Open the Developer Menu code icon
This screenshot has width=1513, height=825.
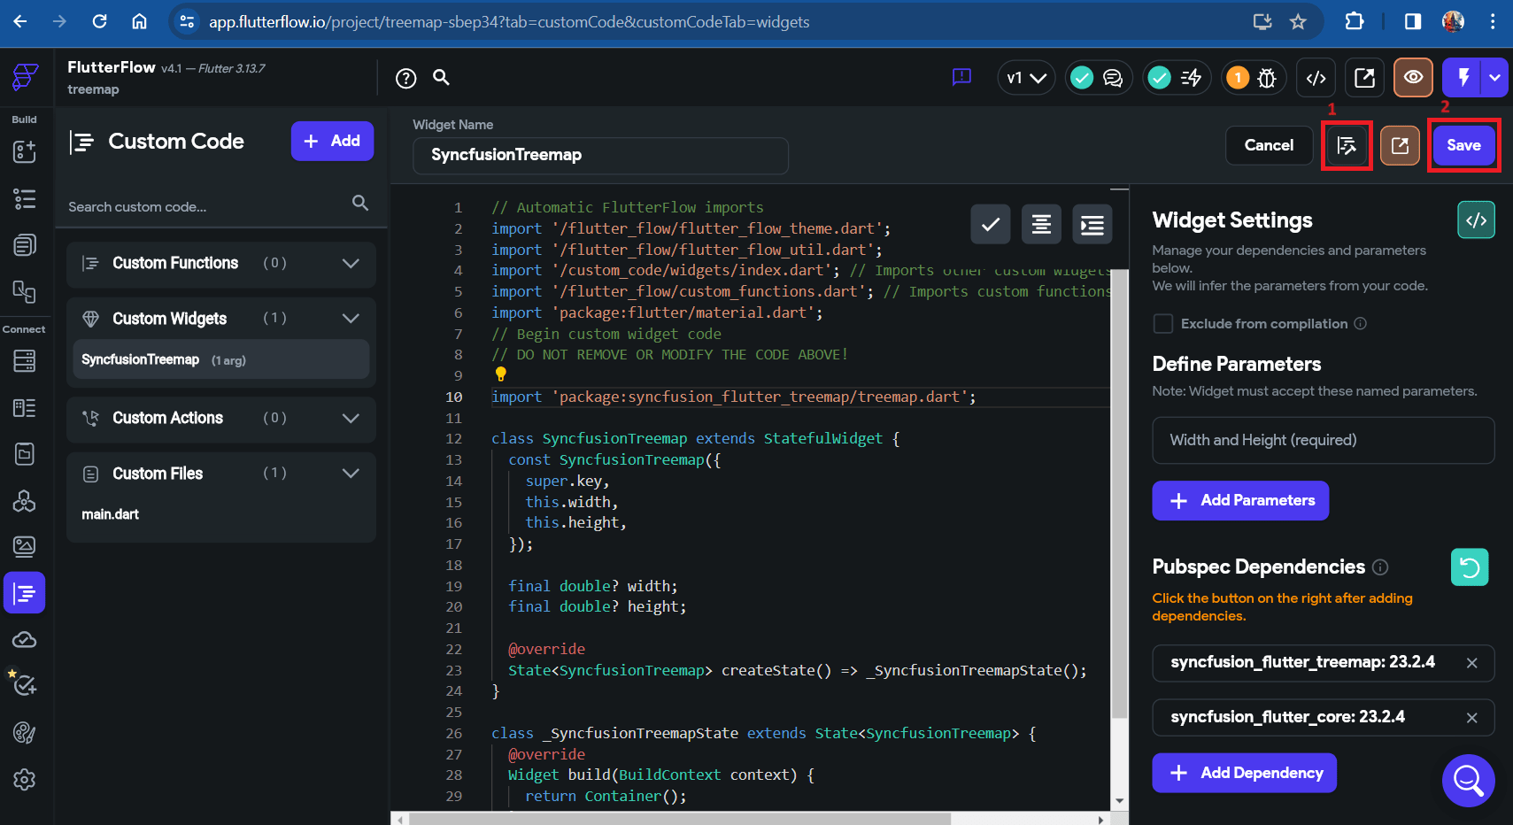pyautogui.click(x=1316, y=78)
